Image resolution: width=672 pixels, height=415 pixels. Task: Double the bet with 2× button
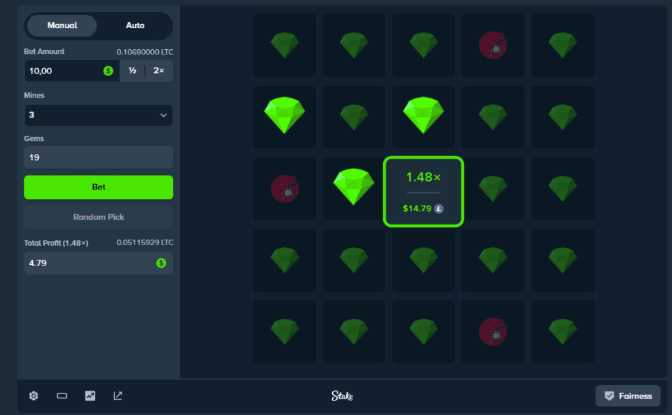[x=159, y=71]
